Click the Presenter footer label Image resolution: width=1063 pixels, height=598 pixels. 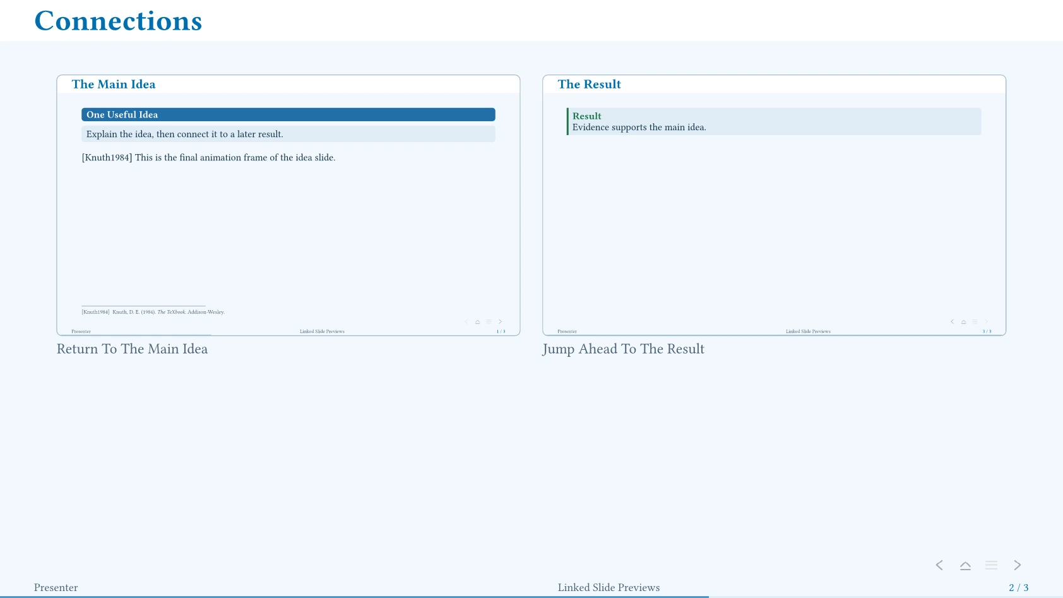(x=56, y=588)
